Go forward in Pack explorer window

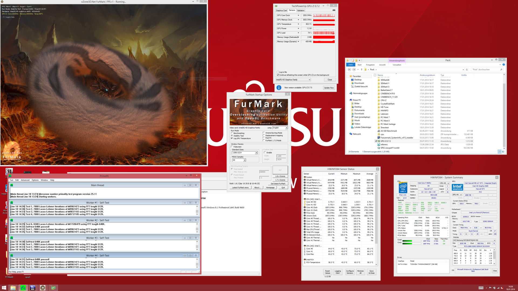pos(354,70)
